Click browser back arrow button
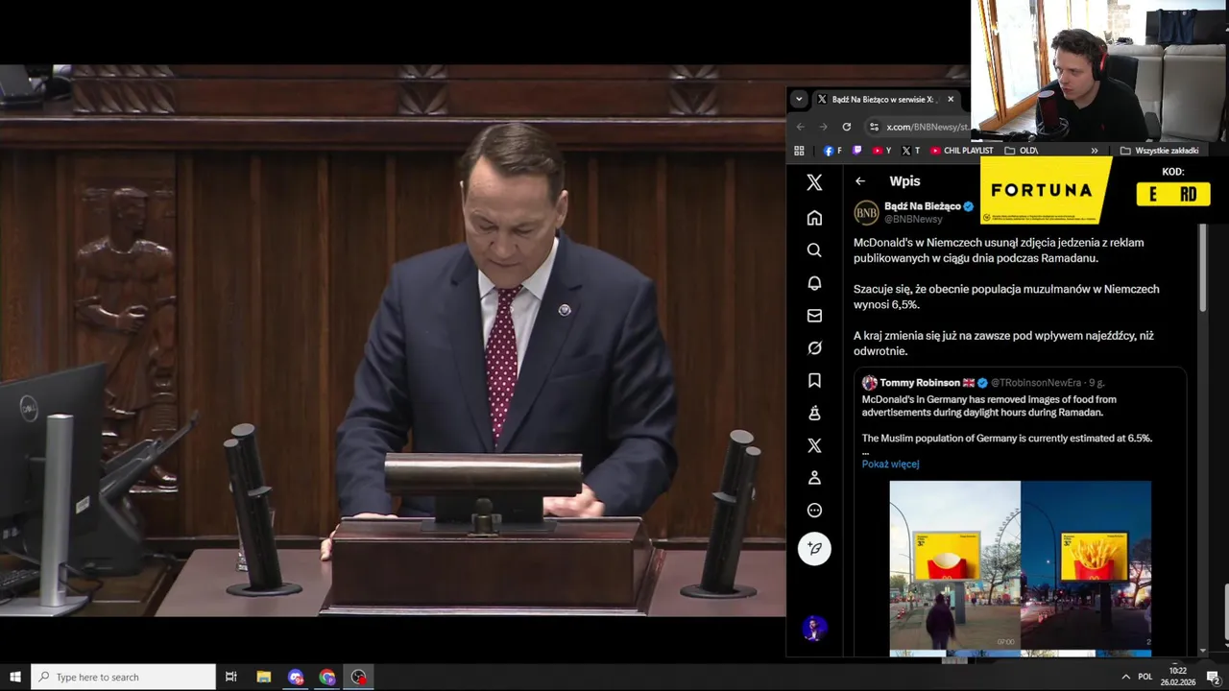This screenshot has width=1229, height=691. point(800,127)
